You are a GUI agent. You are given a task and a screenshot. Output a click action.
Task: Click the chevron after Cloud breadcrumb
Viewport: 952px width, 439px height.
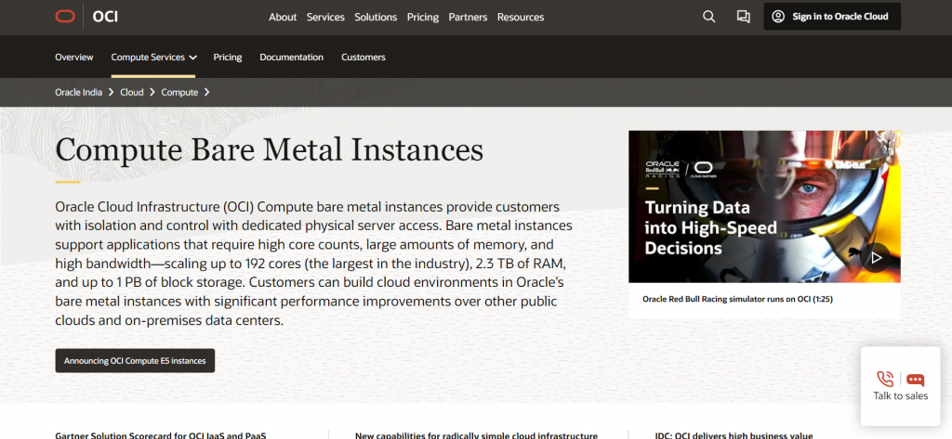152,92
